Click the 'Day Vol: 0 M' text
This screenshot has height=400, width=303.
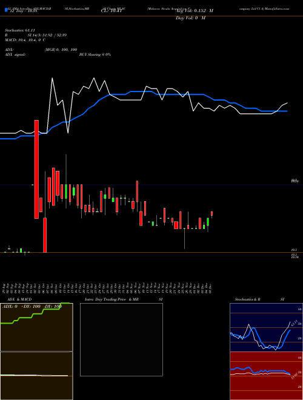coord(190,18)
